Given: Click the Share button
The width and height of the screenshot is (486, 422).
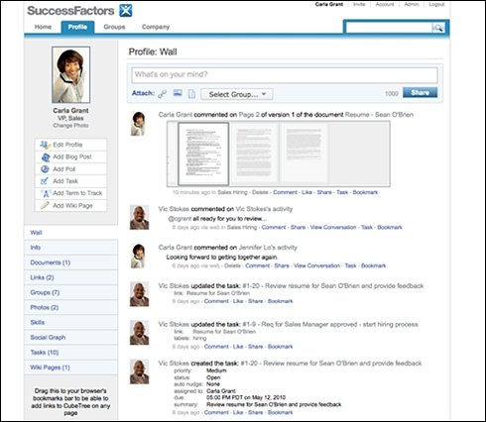Looking at the screenshot, I should 420,92.
